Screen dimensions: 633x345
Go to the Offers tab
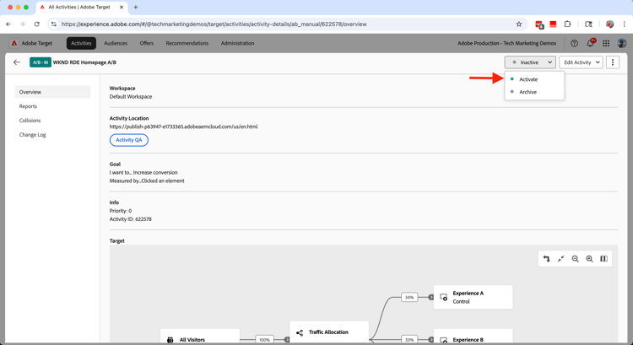[x=147, y=43]
